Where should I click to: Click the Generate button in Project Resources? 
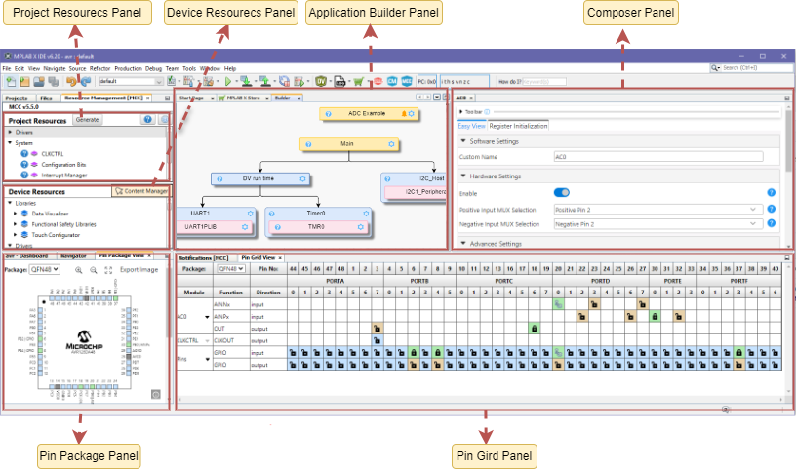coord(87,119)
